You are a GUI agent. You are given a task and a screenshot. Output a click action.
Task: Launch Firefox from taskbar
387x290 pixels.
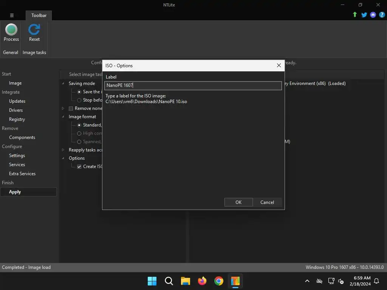pyautogui.click(x=202, y=281)
